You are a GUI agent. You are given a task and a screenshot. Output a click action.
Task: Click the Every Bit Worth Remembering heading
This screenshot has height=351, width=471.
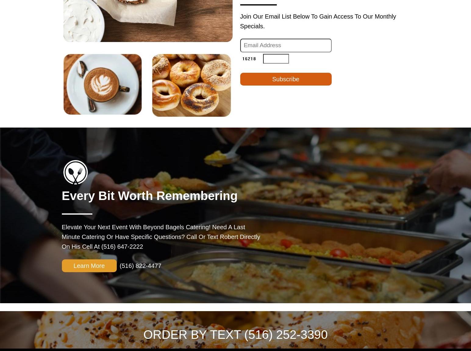tap(149, 196)
